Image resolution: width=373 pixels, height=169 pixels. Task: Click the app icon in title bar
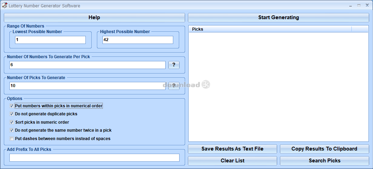[5, 6]
